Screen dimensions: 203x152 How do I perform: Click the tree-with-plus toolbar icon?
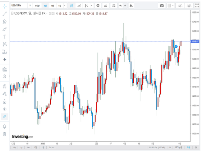pos(131,5)
